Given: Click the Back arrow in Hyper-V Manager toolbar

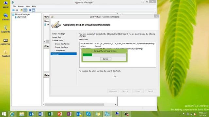Looking at the screenshot, I should click(x=13, y=10).
